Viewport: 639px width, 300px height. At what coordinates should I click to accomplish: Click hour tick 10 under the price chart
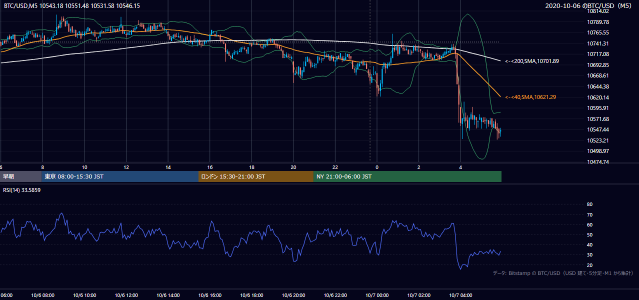pyautogui.click(x=84, y=167)
